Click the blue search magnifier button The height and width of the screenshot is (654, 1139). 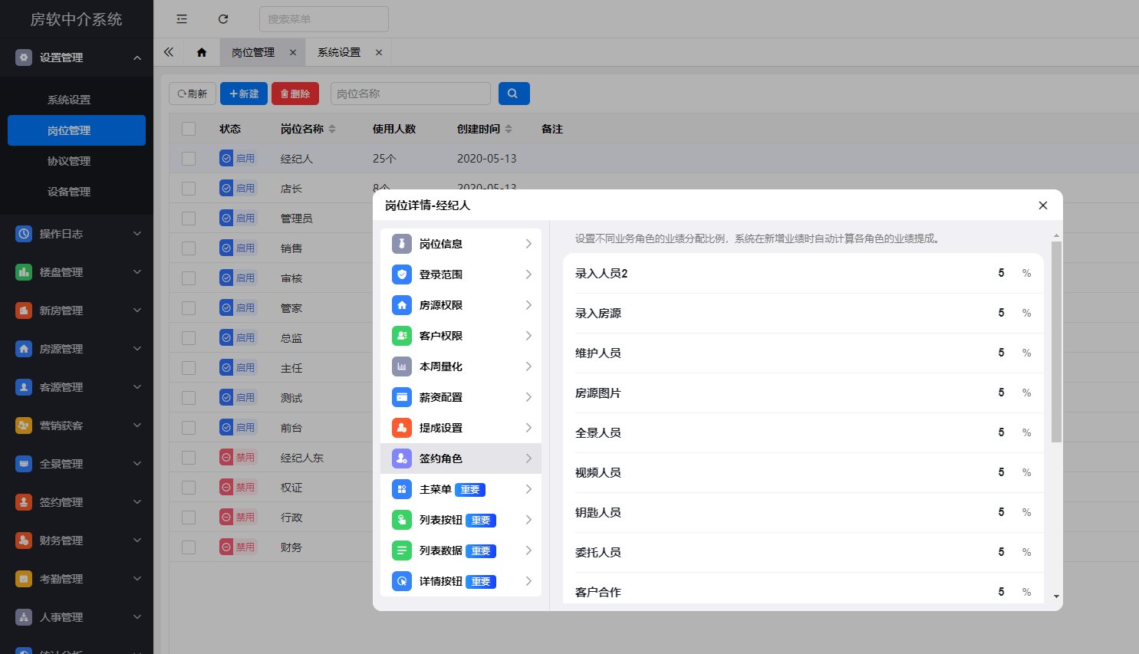pyautogui.click(x=514, y=94)
